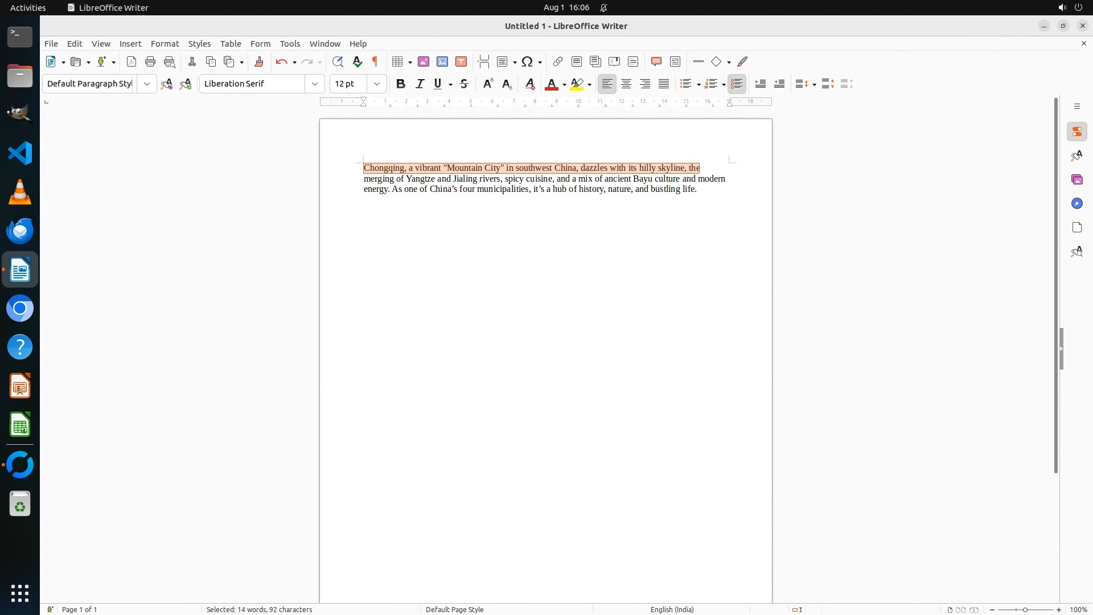Open the Find & Replace icon
Image resolution: width=1093 pixels, height=615 pixels.
(338, 61)
